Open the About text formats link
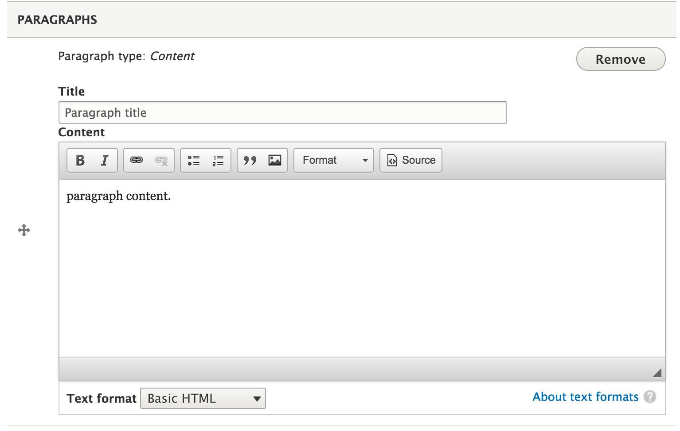 (586, 397)
